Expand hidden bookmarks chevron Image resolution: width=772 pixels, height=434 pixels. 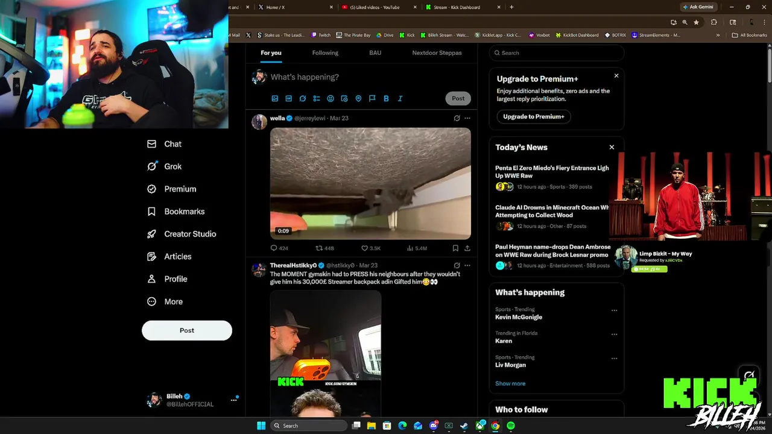(718, 35)
